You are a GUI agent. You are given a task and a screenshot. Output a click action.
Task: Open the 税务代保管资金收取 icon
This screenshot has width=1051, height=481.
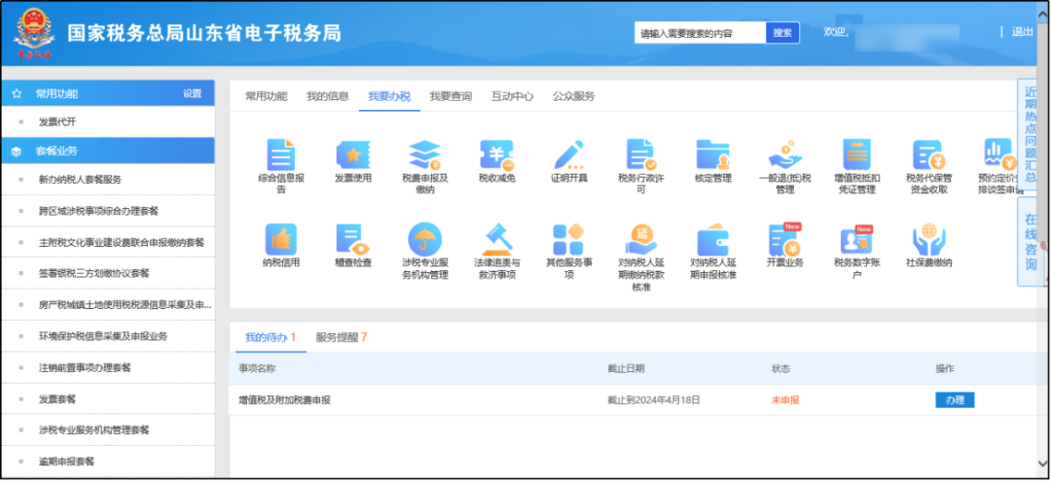click(929, 155)
